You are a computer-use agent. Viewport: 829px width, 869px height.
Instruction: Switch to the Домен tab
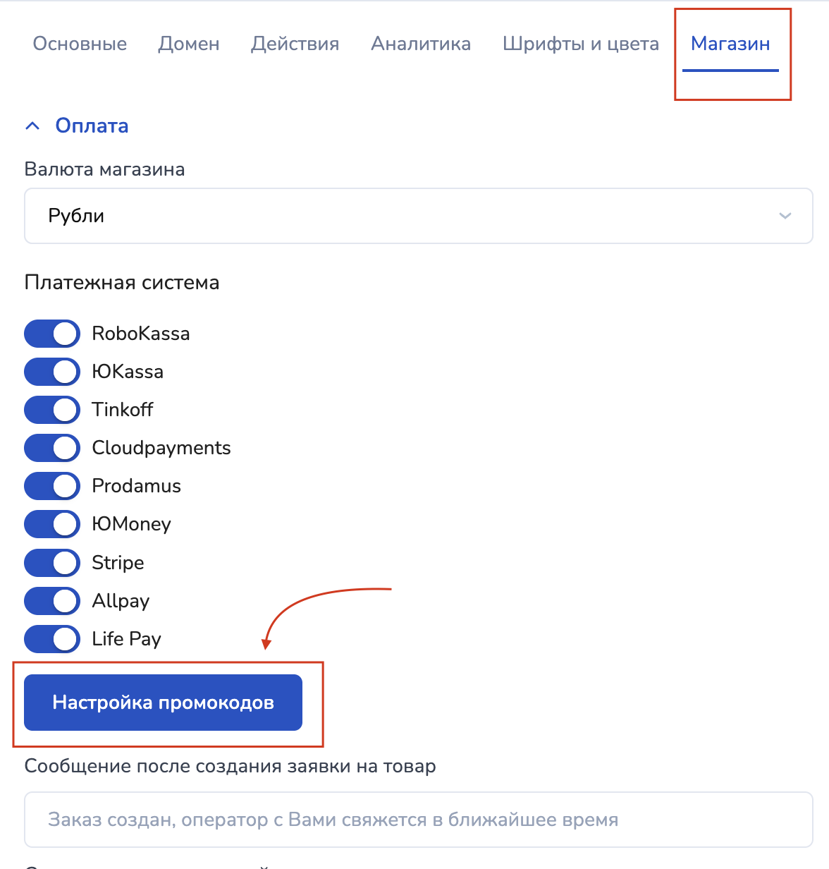tap(189, 44)
